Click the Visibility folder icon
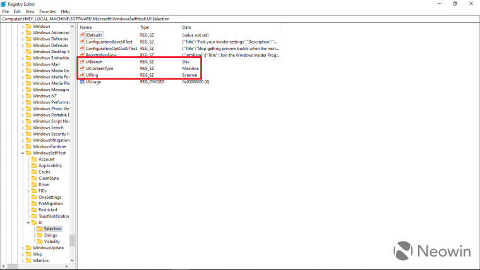 pyautogui.click(x=40, y=241)
